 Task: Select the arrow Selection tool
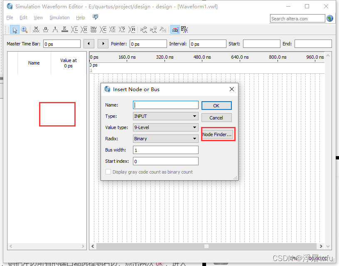[x=15, y=30]
